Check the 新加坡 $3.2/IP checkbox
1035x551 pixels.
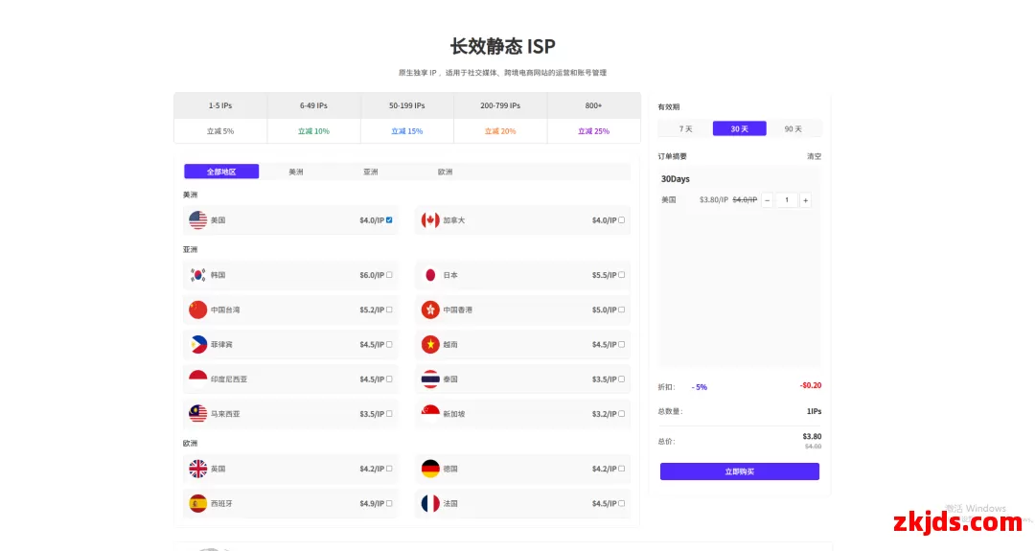622,414
